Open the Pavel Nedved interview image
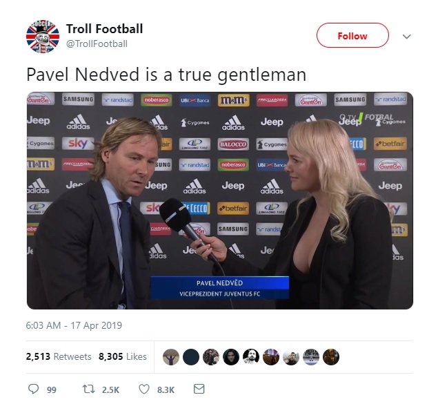Screen dimensions: 438x413 220,200
